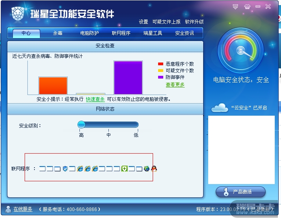Click the 快速查杀 quick scan link
Viewport: 281px width, 220px height.
tap(95, 99)
